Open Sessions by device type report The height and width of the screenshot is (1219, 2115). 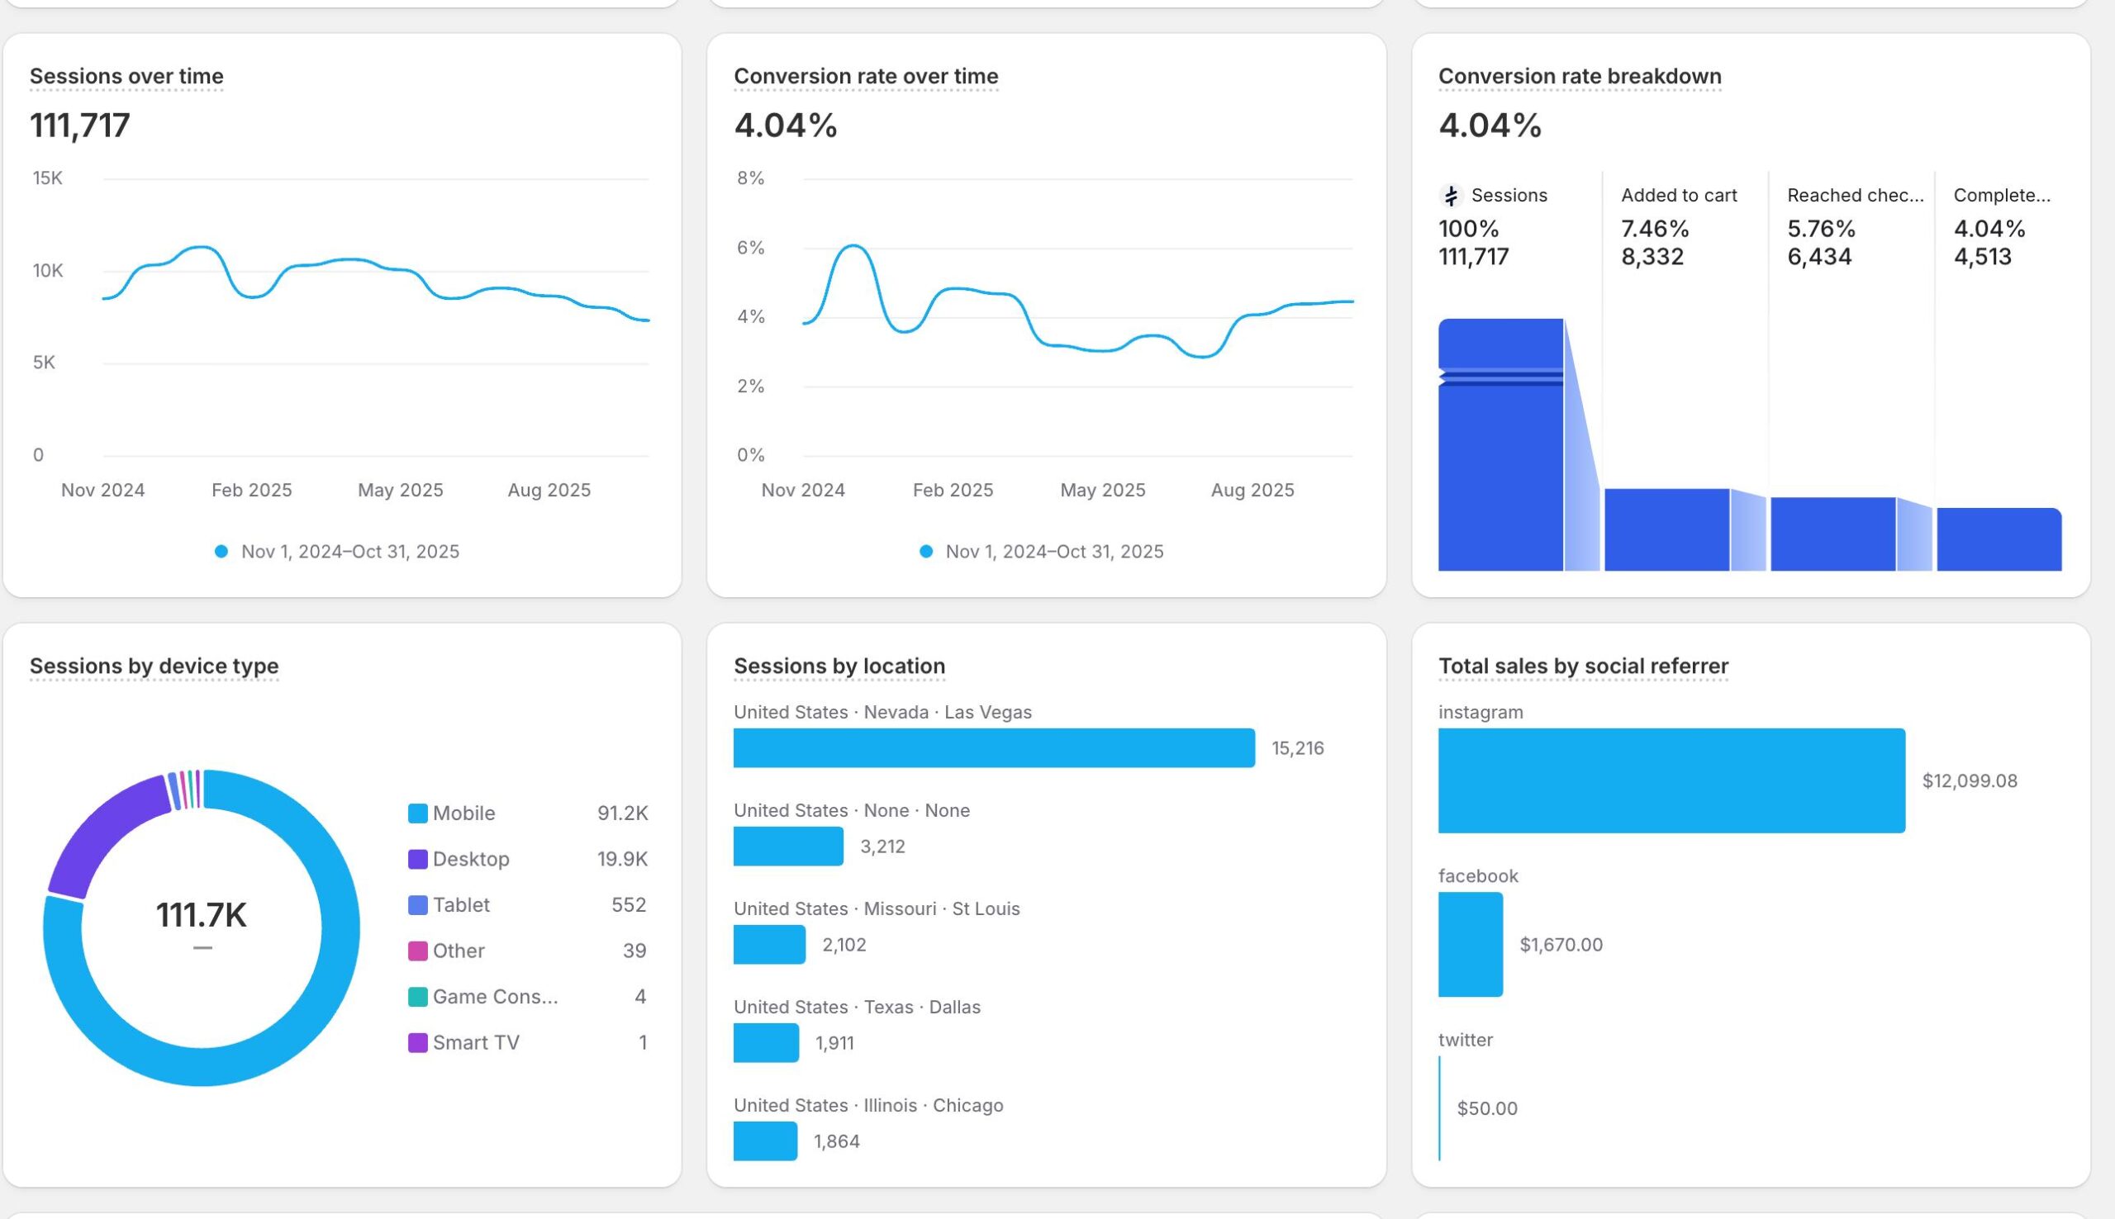click(154, 666)
